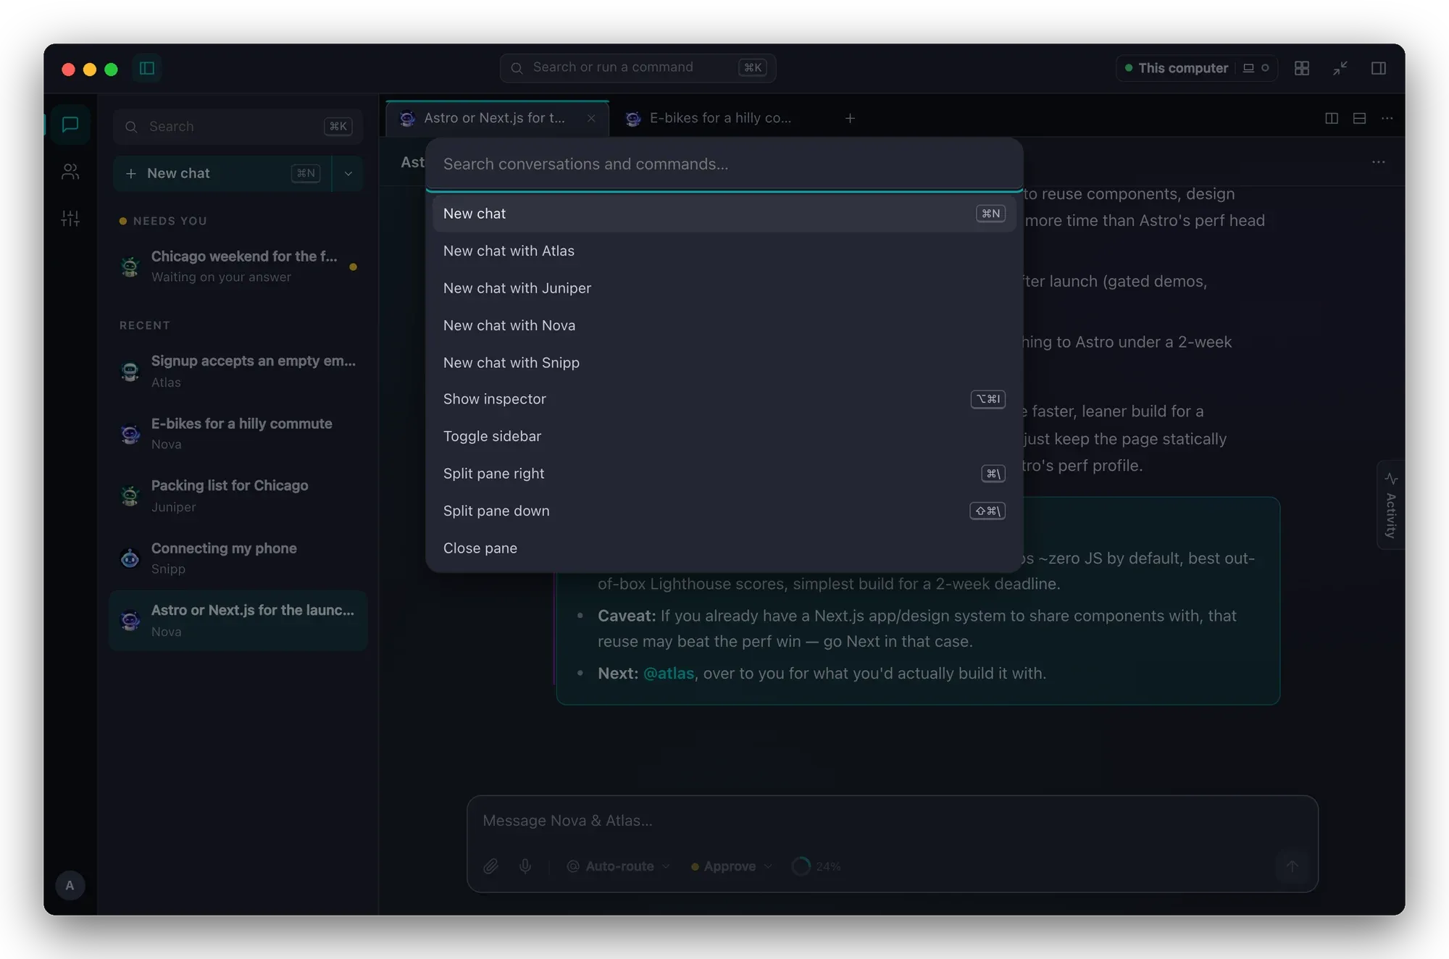Switch to the E-bikes for a hilly co... tab
Screen dimensions: 1449x959
(x=719, y=118)
